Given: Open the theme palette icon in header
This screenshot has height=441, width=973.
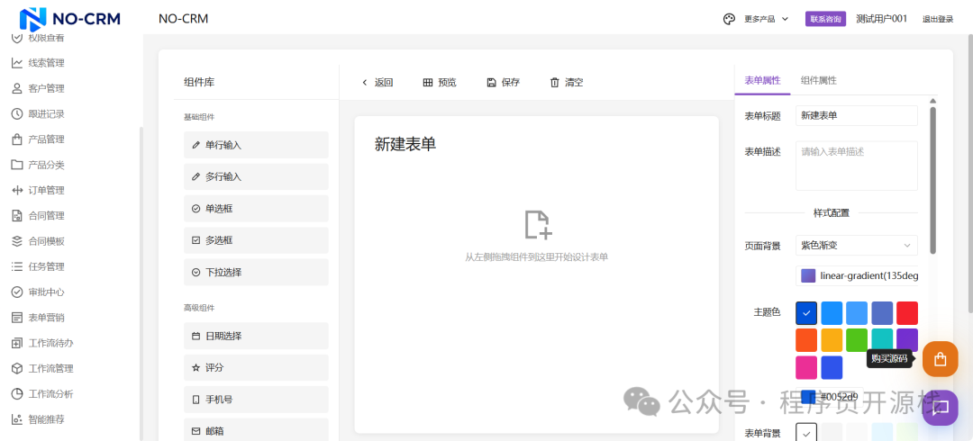Looking at the screenshot, I should coord(729,19).
